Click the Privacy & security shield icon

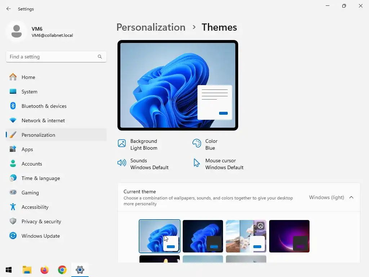click(x=13, y=221)
